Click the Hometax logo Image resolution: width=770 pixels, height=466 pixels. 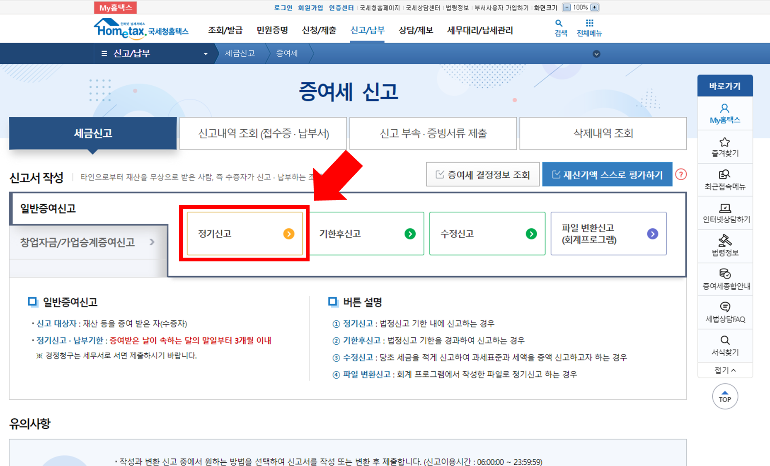pyautogui.click(x=141, y=29)
